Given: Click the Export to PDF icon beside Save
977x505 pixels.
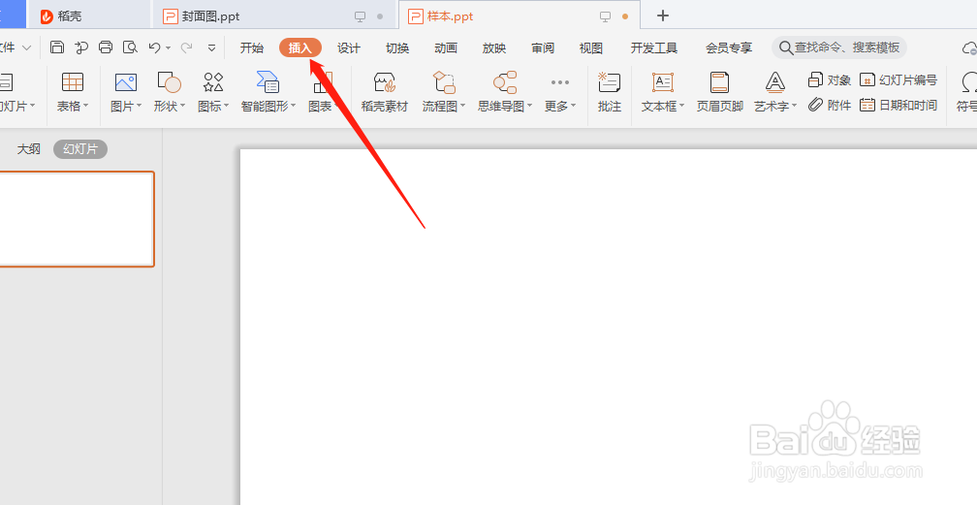Looking at the screenshot, I should (81, 47).
